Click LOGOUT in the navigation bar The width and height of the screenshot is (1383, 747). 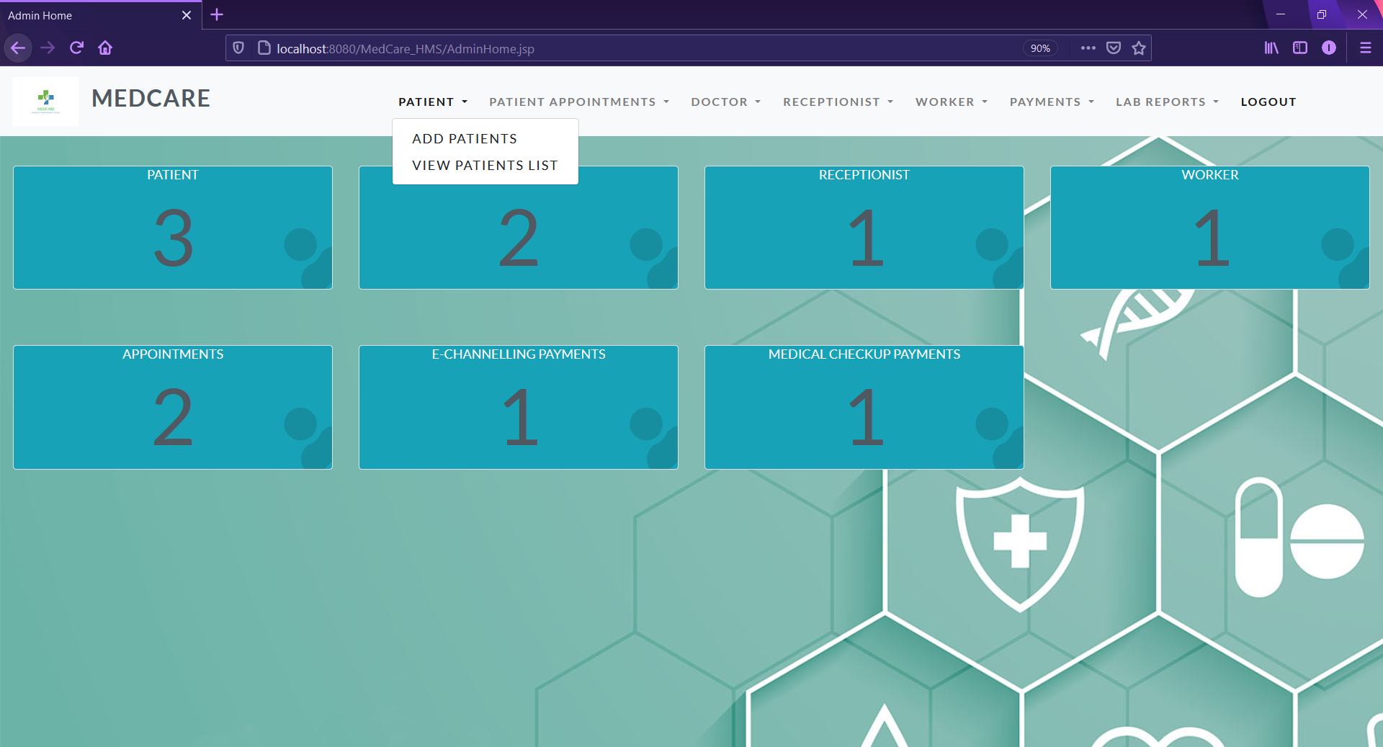pos(1268,102)
